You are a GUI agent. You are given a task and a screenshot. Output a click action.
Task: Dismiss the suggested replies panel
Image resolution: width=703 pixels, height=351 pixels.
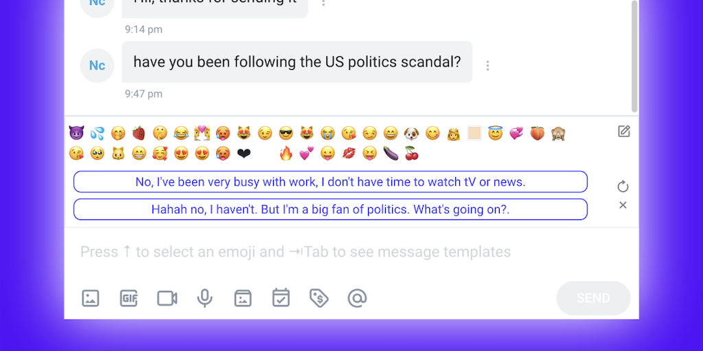coord(623,205)
